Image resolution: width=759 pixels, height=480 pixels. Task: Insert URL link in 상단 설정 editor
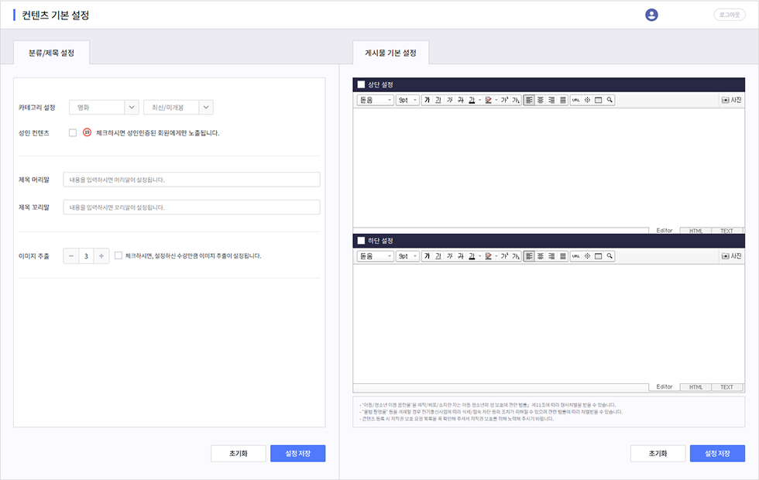pyautogui.click(x=575, y=100)
